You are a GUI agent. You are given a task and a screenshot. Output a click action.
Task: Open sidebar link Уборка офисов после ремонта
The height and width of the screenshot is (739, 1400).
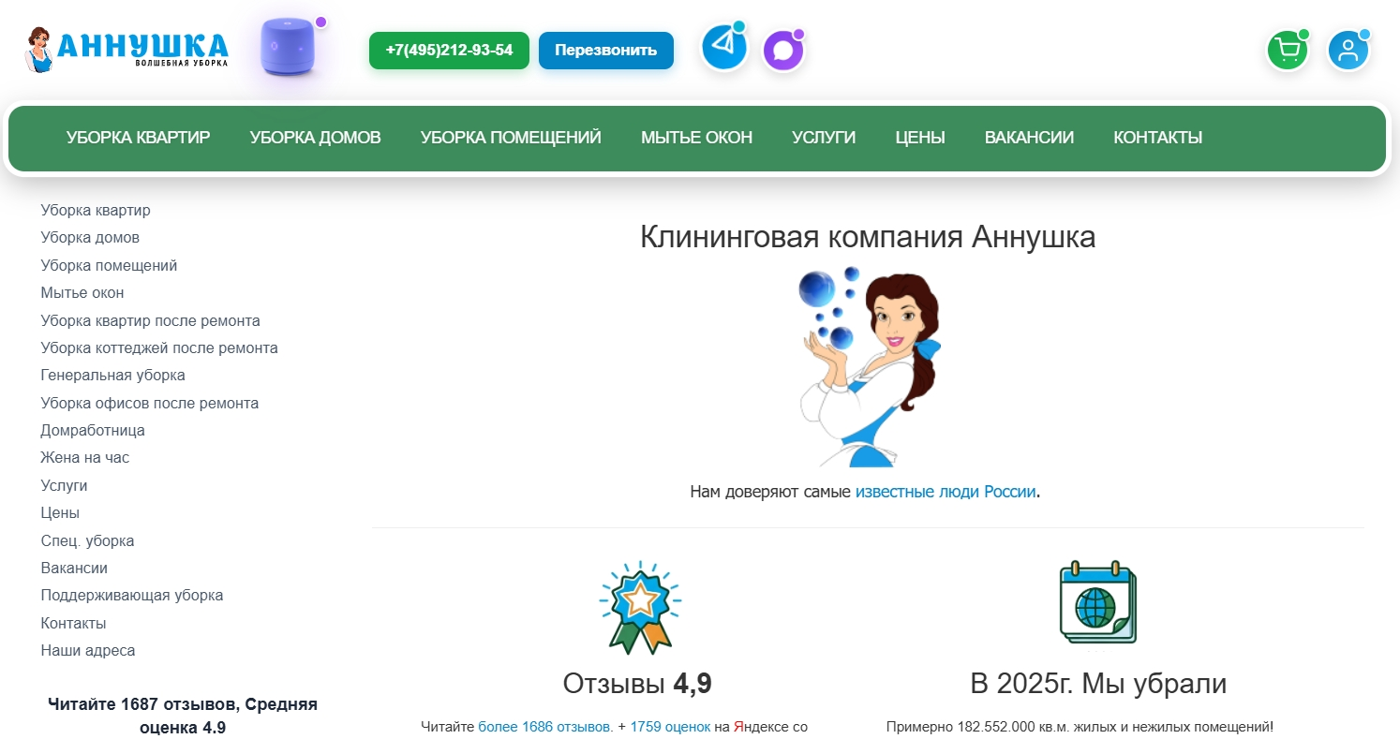click(150, 404)
